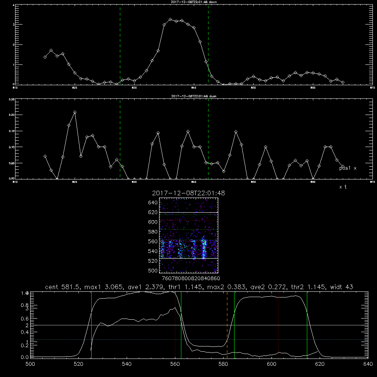
Task: Click the 'x t' label below dusk plot
Action: click(x=343, y=187)
